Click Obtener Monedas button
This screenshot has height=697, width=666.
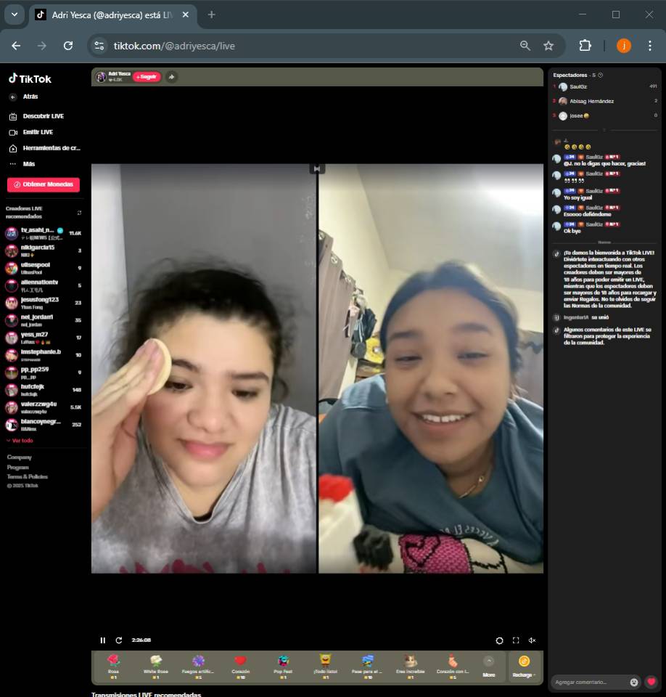pos(44,184)
